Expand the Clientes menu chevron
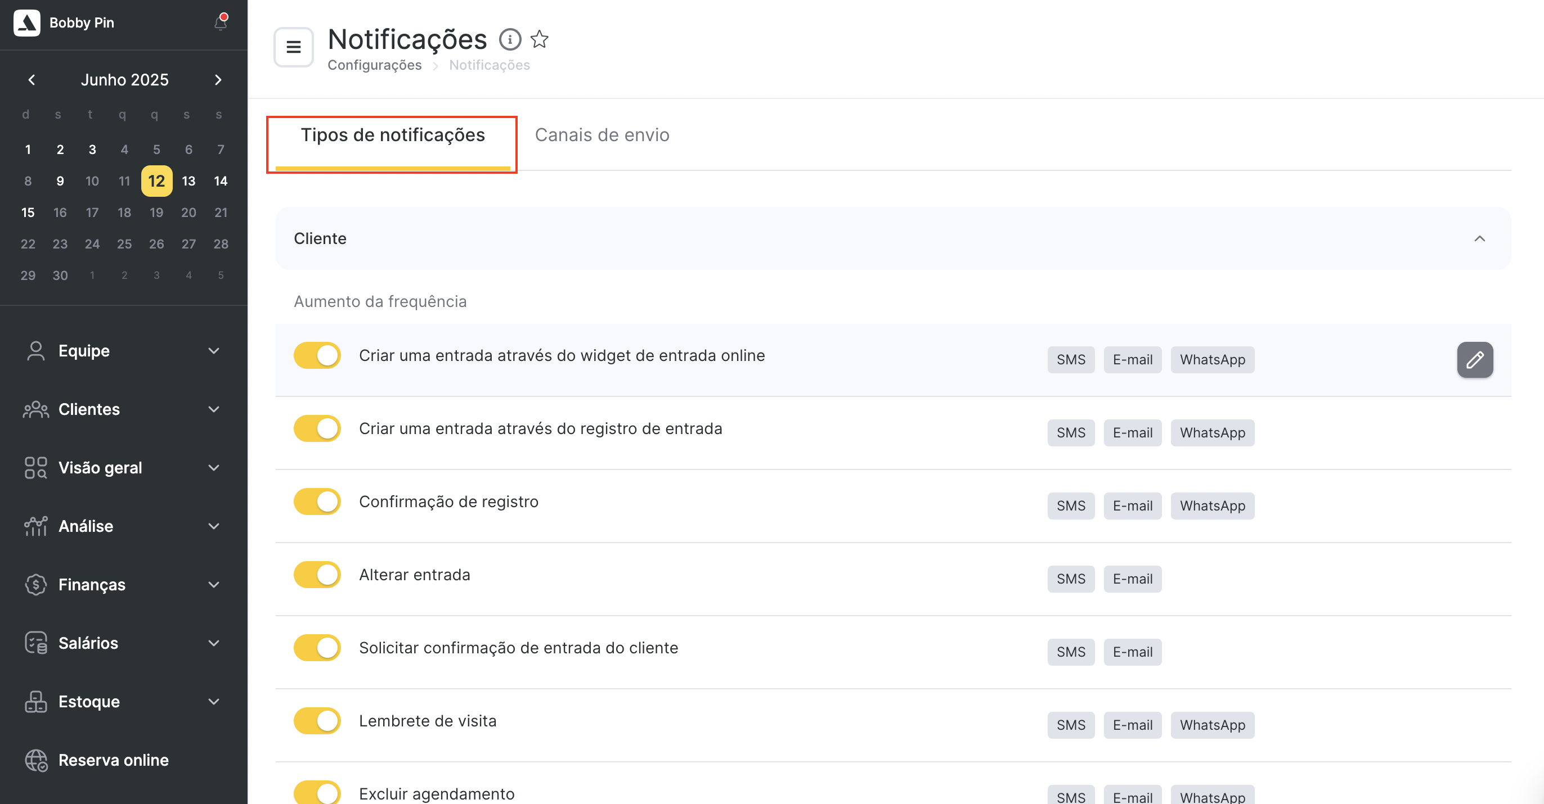Image resolution: width=1544 pixels, height=804 pixels. [214, 410]
